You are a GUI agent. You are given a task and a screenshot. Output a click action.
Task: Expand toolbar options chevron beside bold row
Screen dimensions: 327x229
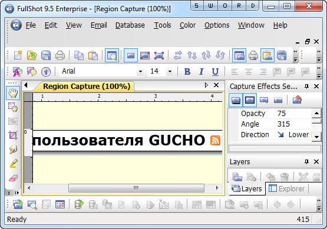319,72
